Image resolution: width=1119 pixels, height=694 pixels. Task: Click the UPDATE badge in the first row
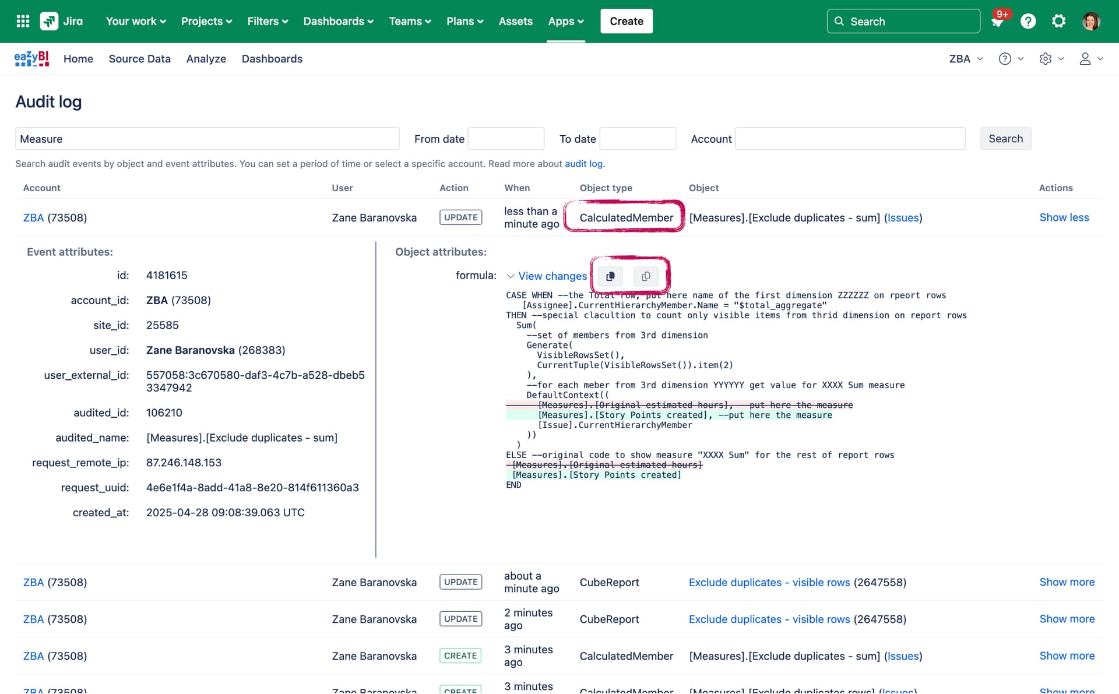point(460,217)
